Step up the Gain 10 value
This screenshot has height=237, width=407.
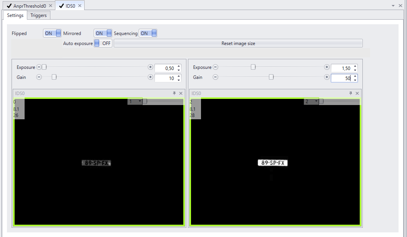pos(179,76)
